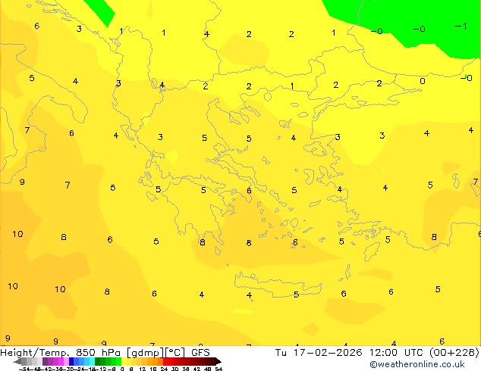Pick the bright magenta swatch in the legend
Image resolution: width=481 pixels, height=371 pixels.
(x=61, y=361)
